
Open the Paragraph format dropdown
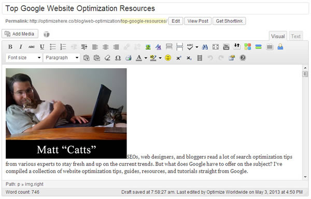(62, 58)
